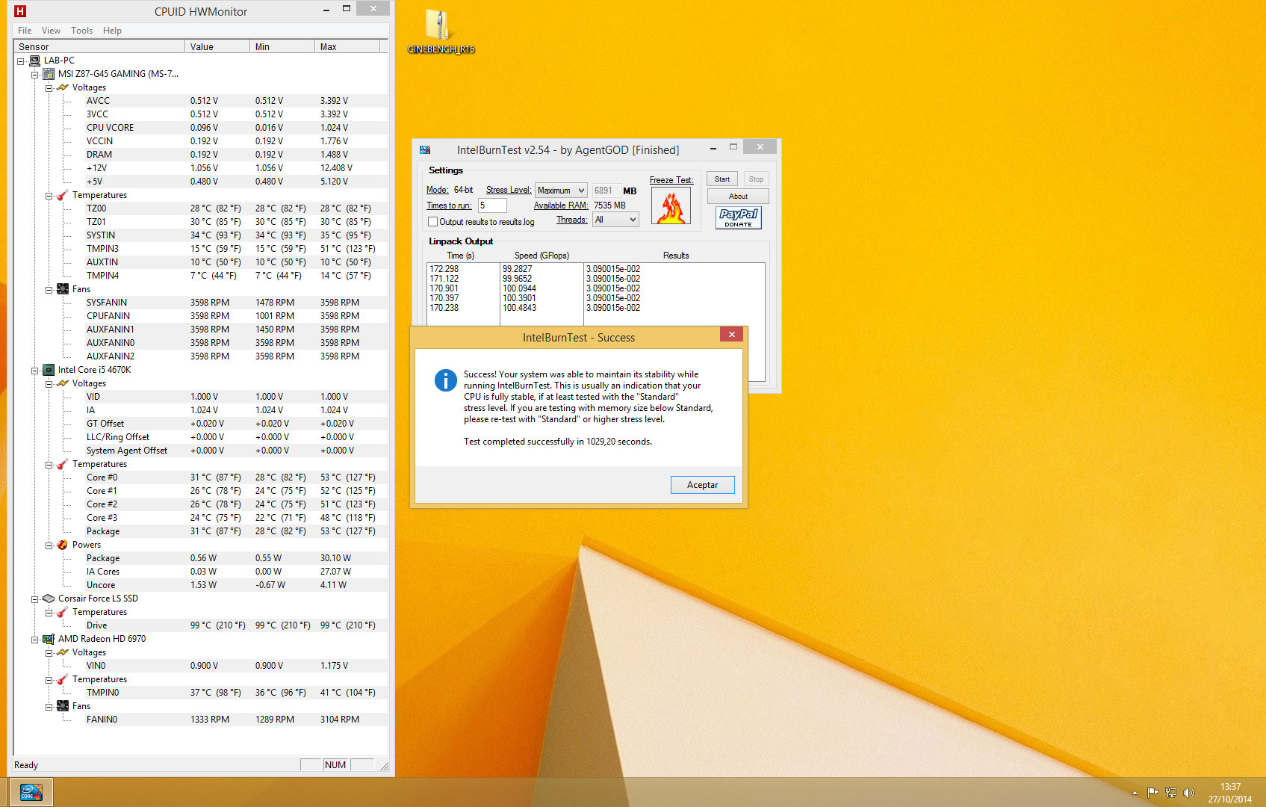The height and width of the screenshot is (807, 1266).
Task: Click the HWMonitor red H title icon
Action: pyautogui.click(x=20, y=11)
